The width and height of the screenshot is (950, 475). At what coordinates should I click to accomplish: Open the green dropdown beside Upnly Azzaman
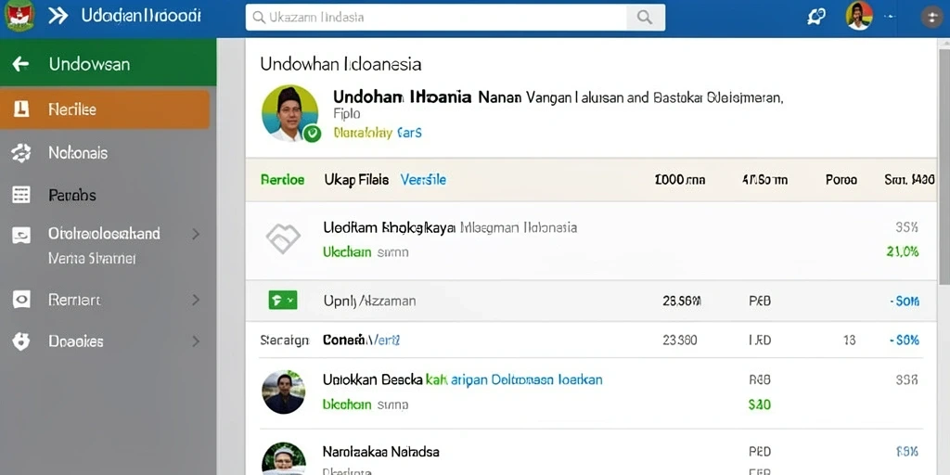coord(282,300)
